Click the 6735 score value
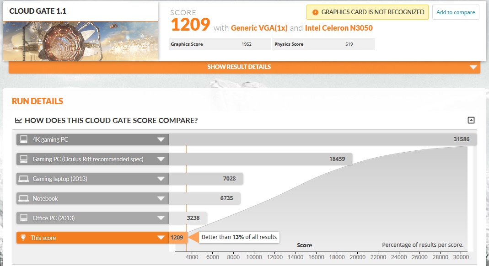Viewport: 489px width, 266px height. [227, 198]
